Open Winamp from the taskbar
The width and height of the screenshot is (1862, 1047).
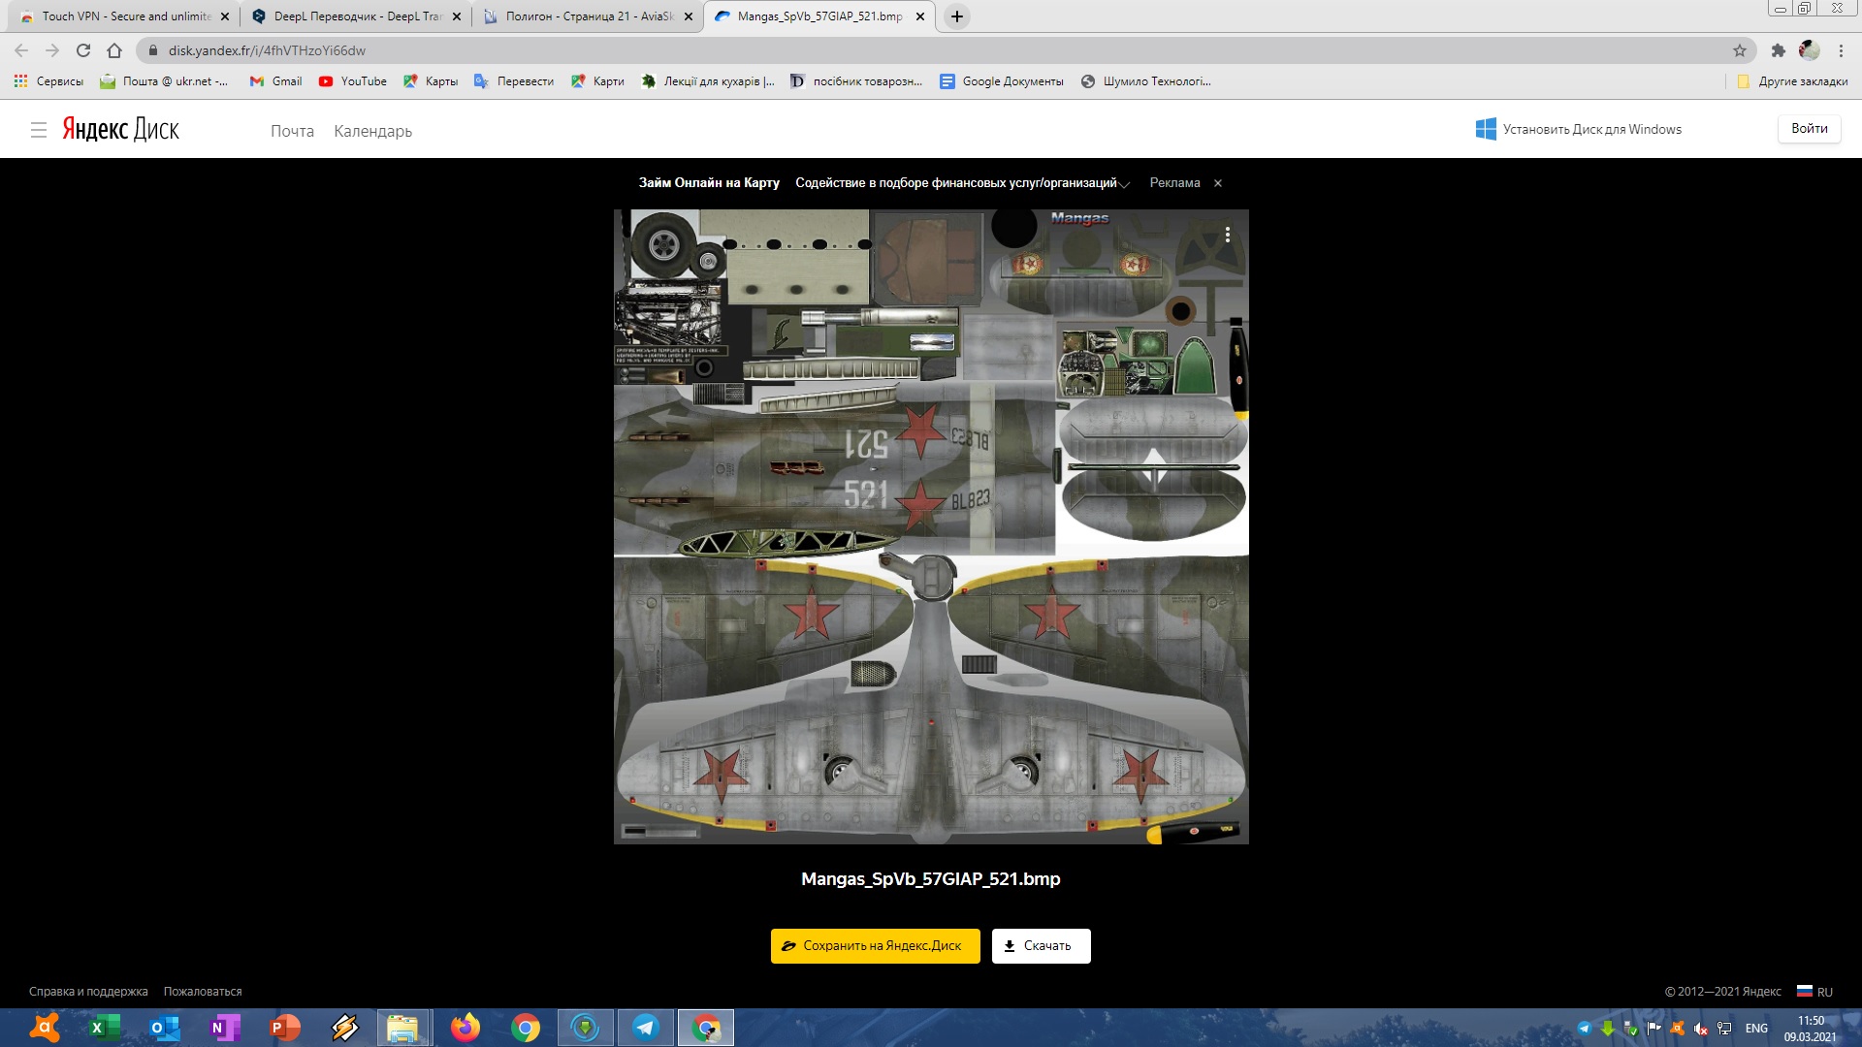(345, 1028)
